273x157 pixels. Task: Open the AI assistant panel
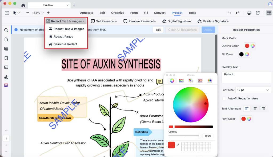coord(6,85)
